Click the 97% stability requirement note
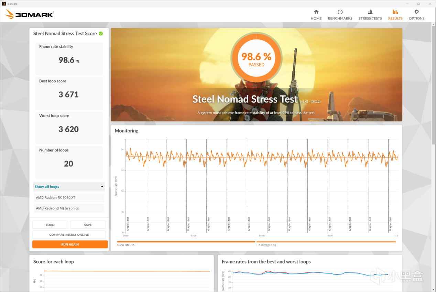This screenshot has width=436, height=292. 256,113
